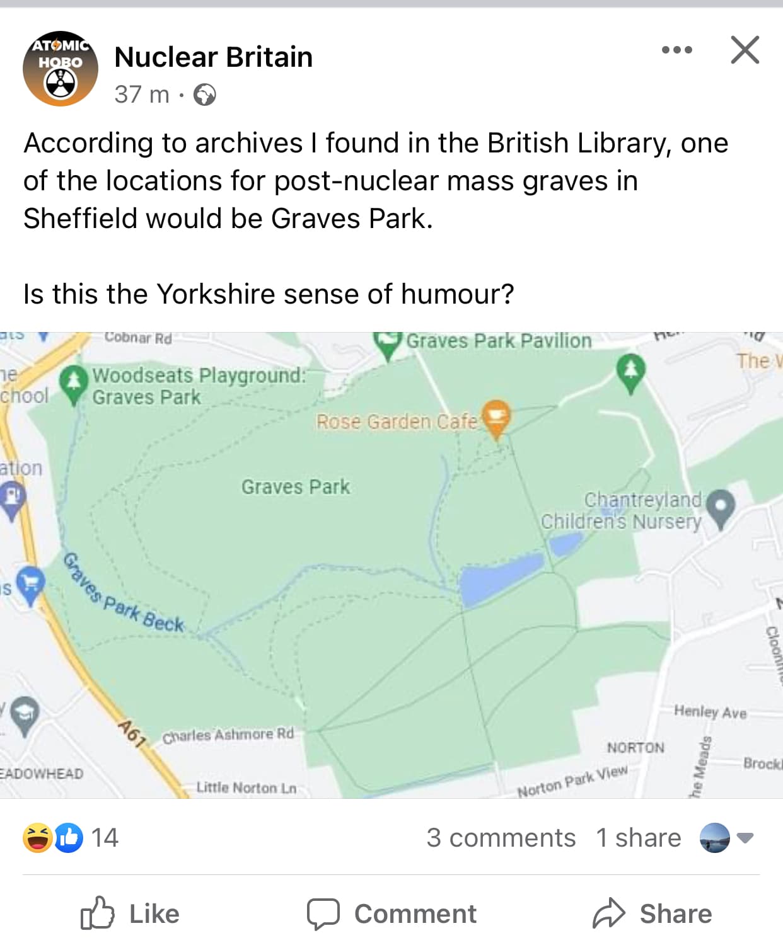View the 3 comments
The height and width of the screenshot is (950, 783).
click(501, 838)
